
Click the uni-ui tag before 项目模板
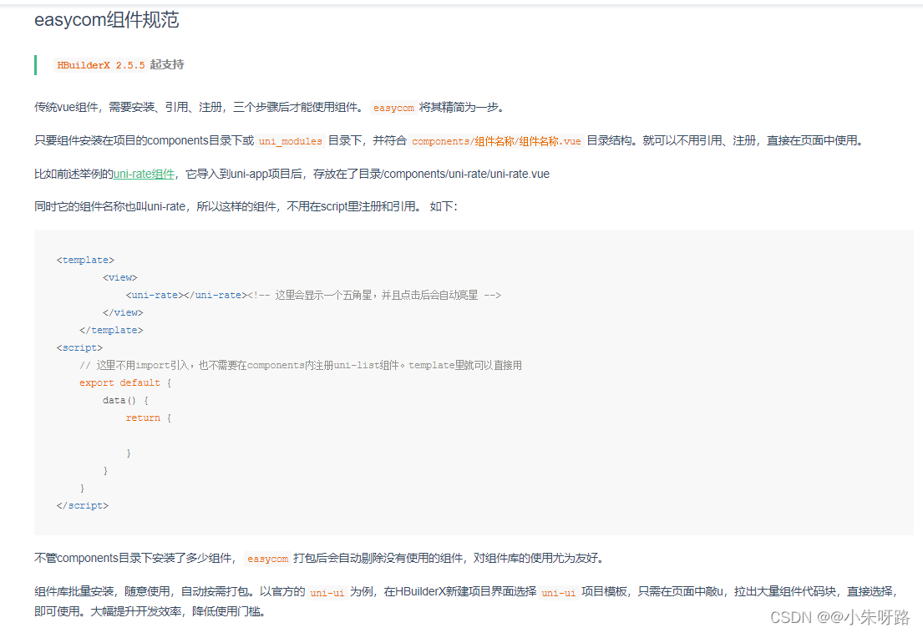559,592
